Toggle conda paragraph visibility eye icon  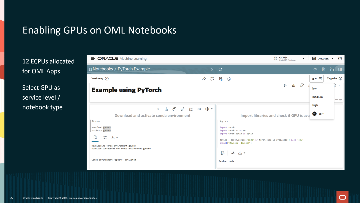[x=199, y=109]
